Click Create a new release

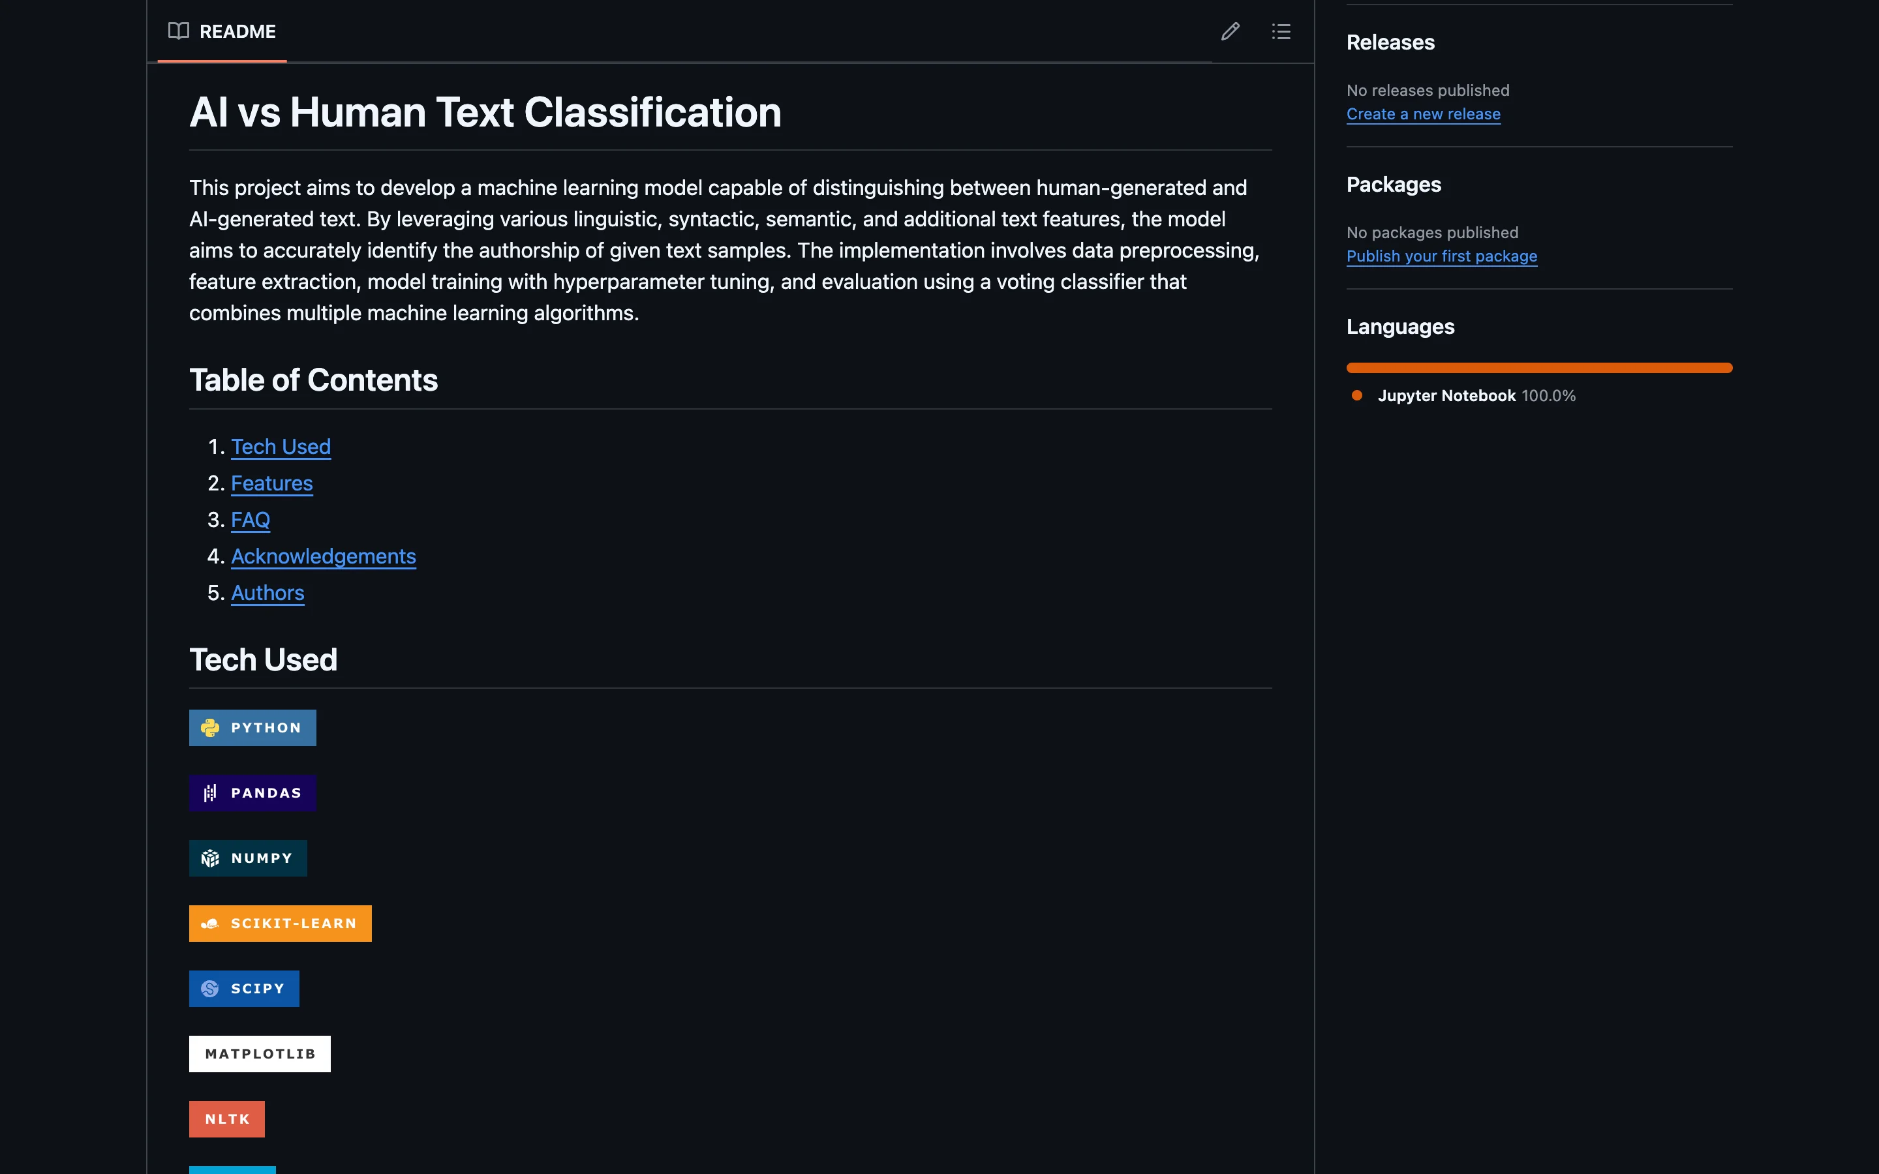coord(1422,114)
